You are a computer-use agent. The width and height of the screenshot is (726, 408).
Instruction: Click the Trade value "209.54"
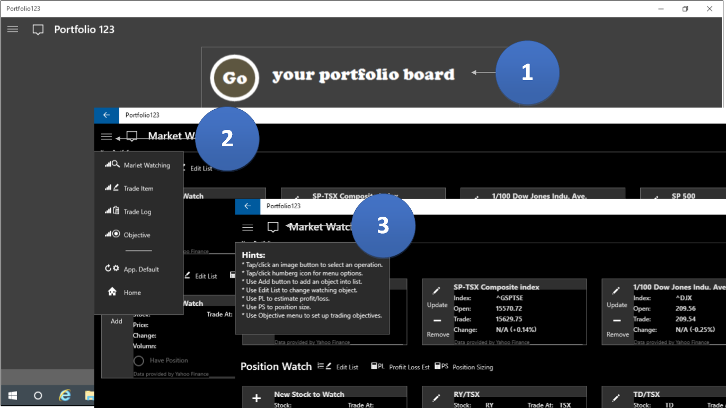point(686,319)
